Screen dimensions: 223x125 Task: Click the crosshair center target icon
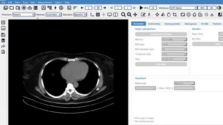(157, 15)
